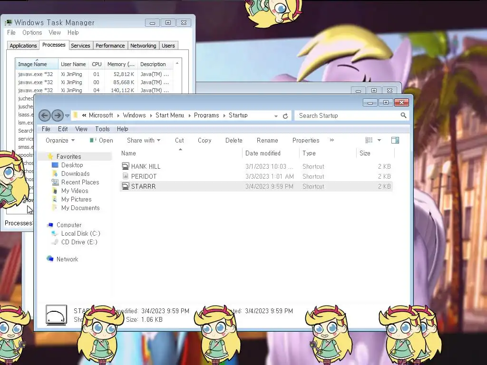The width and height of the screenshot is (487, 365).
Task: Click Copy in the Explorer toolbar
Action: coord(205,140)
